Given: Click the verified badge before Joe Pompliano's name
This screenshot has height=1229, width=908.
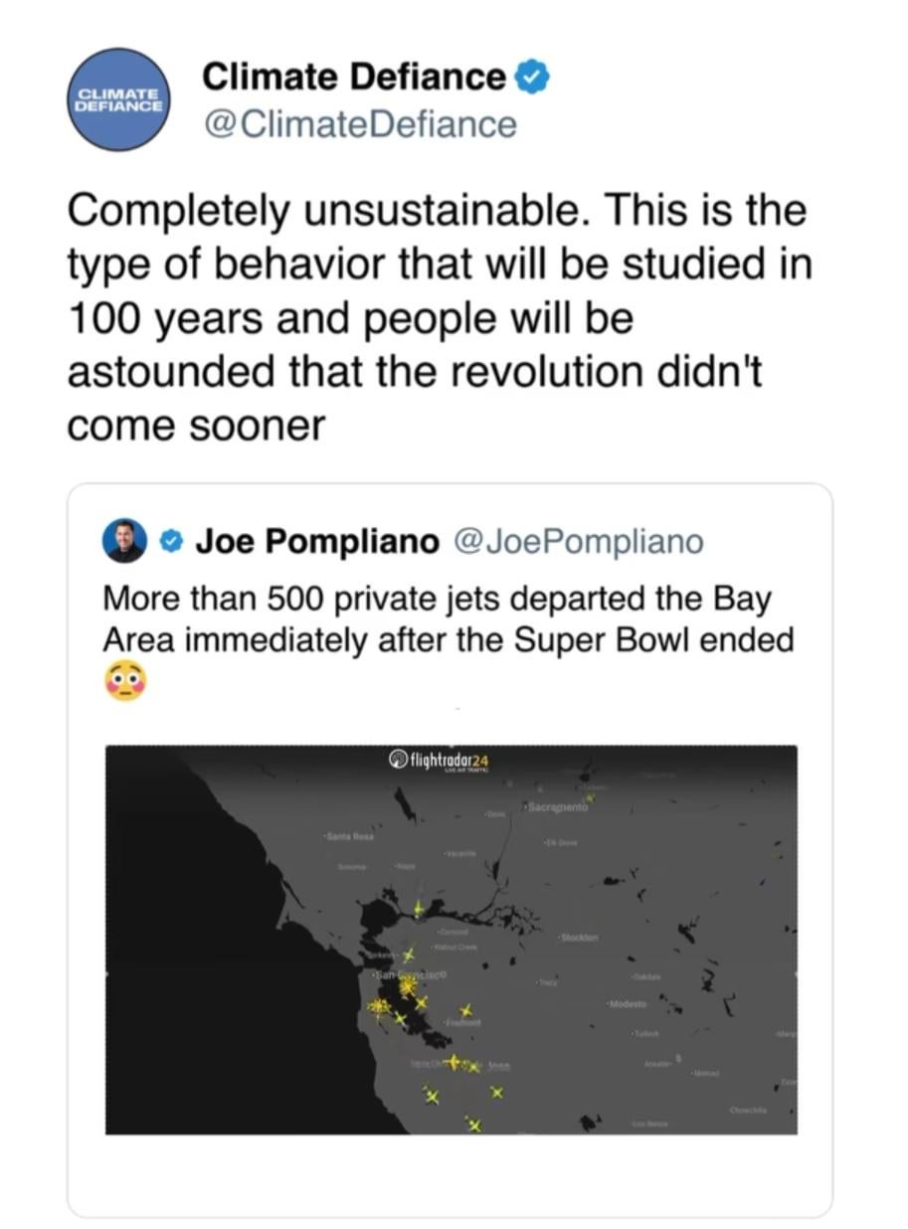Looking at the screenshot, I should pos(172,541).
